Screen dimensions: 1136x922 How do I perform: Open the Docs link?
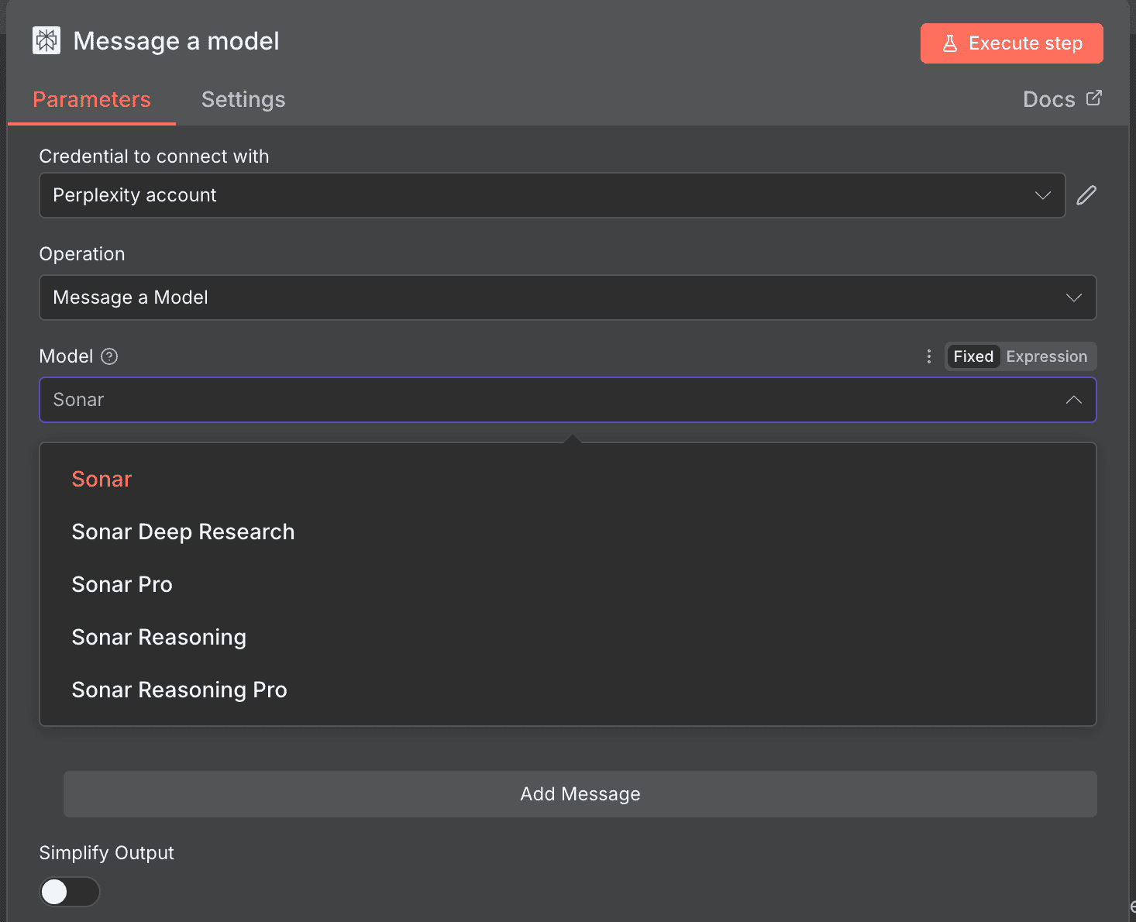pos(1049,99)
